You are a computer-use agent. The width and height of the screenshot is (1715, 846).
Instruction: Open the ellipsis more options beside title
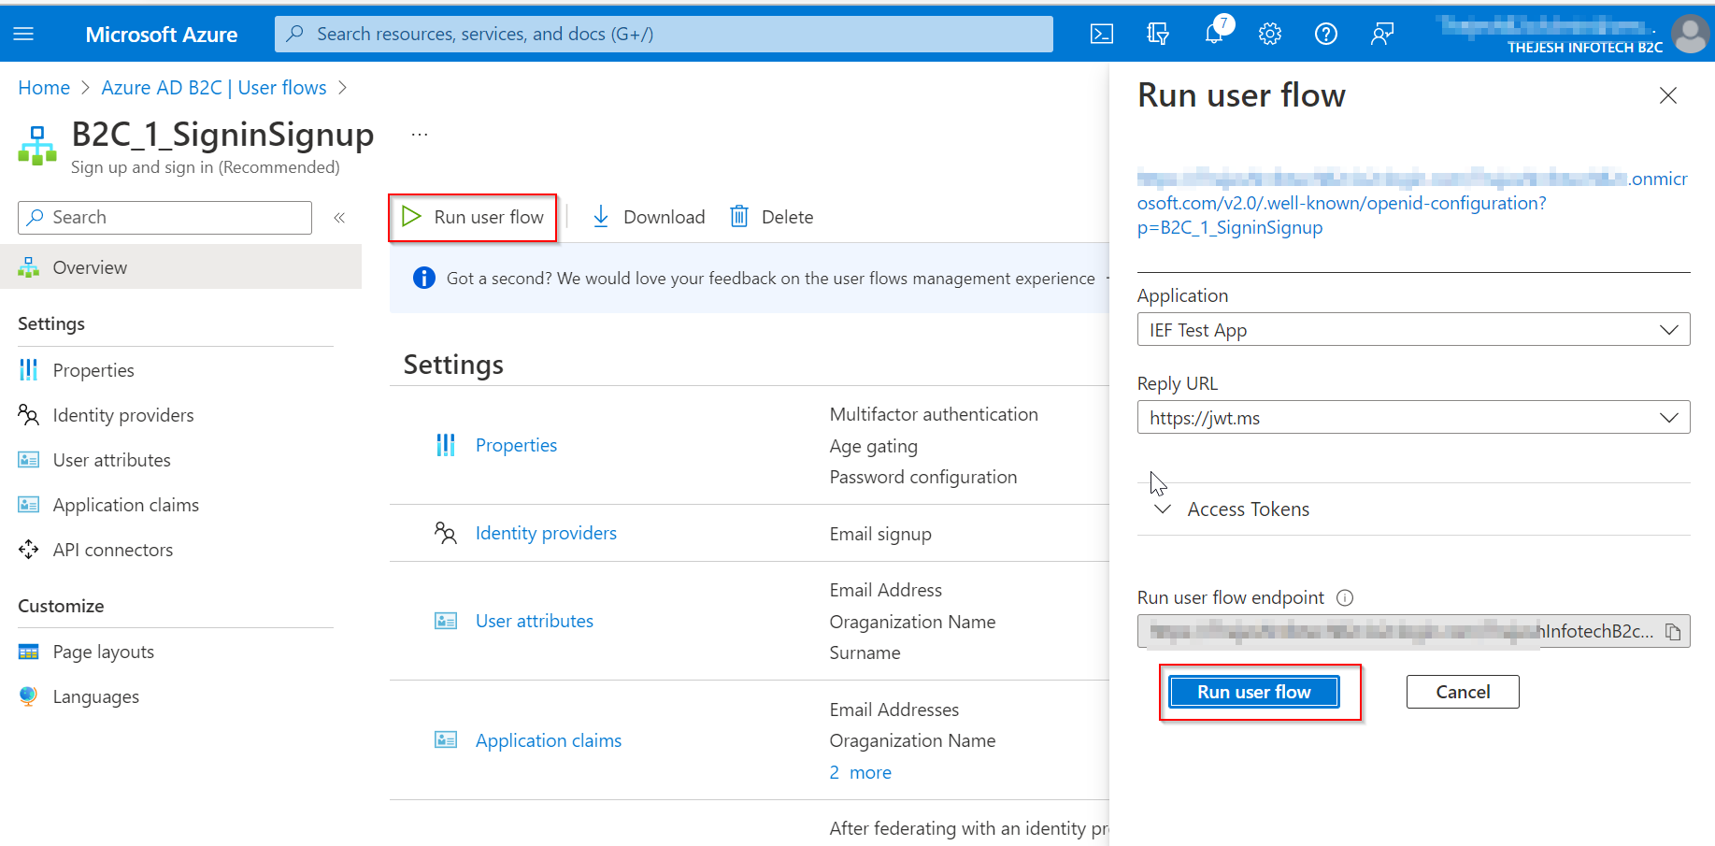click(x=420, y=135)
